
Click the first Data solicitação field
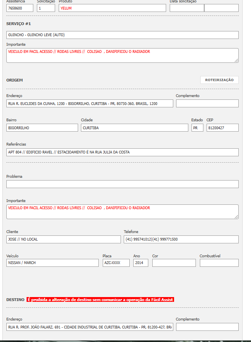pyautogui.click(x=186, y=8)
